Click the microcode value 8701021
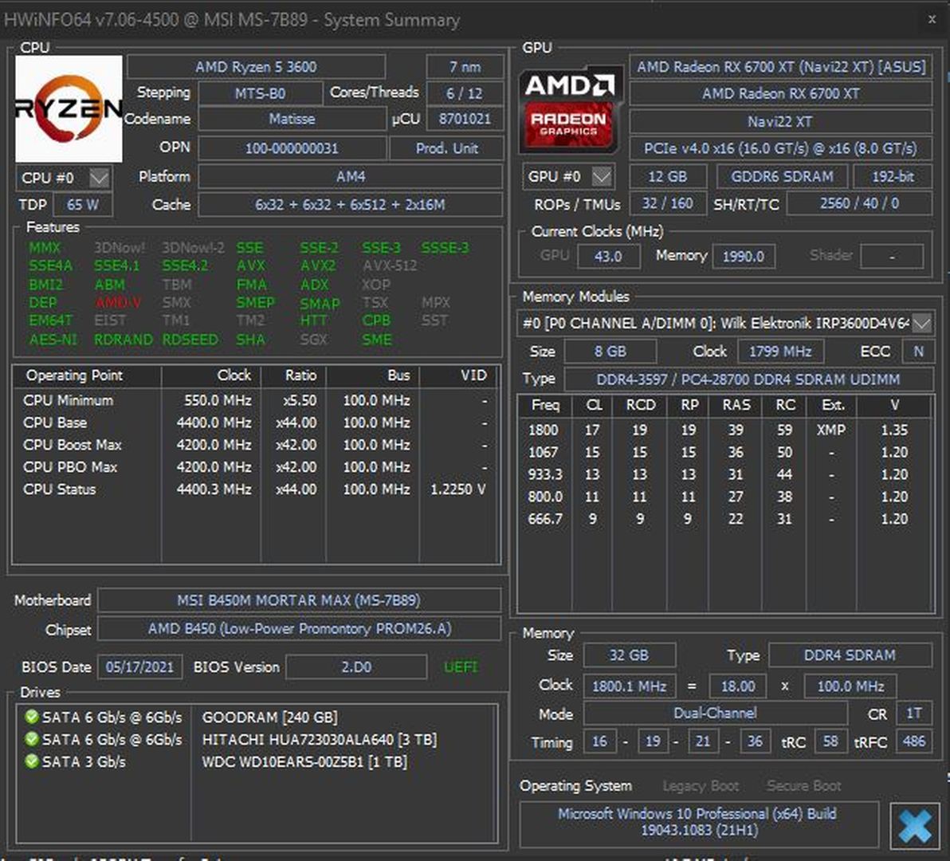950x861 pixels. tap(465, 119)
